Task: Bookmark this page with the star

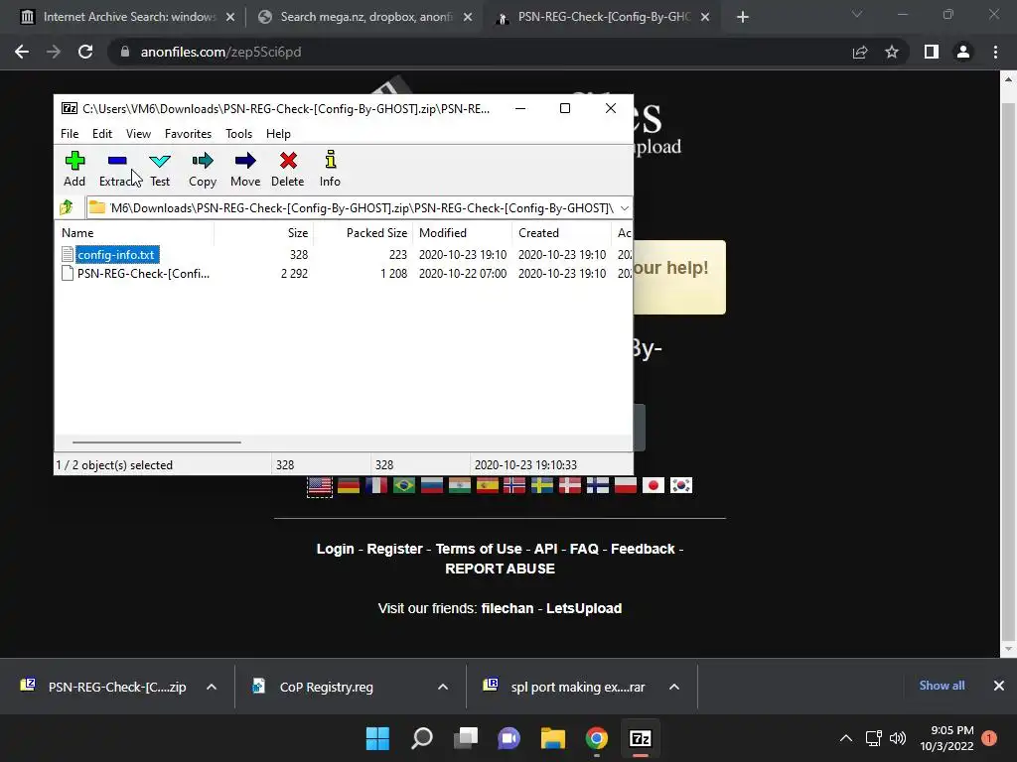Action: [892, 52]
